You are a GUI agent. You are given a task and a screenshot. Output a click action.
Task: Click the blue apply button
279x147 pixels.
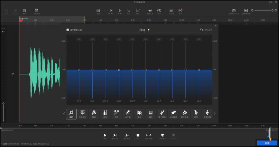tap(267, 143)
